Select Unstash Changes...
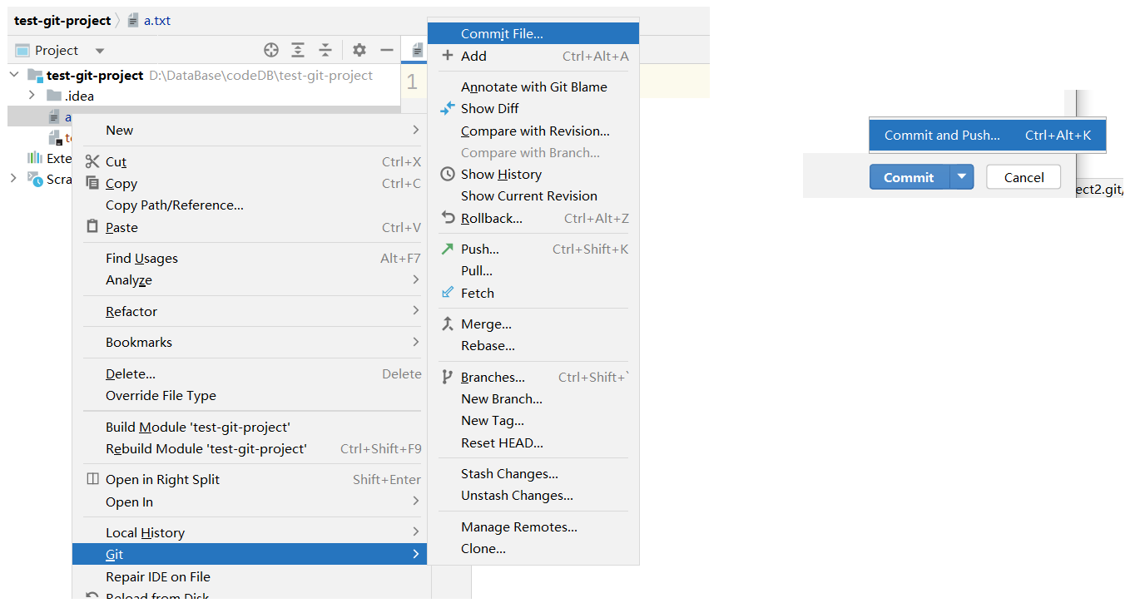 coord(533,495)
